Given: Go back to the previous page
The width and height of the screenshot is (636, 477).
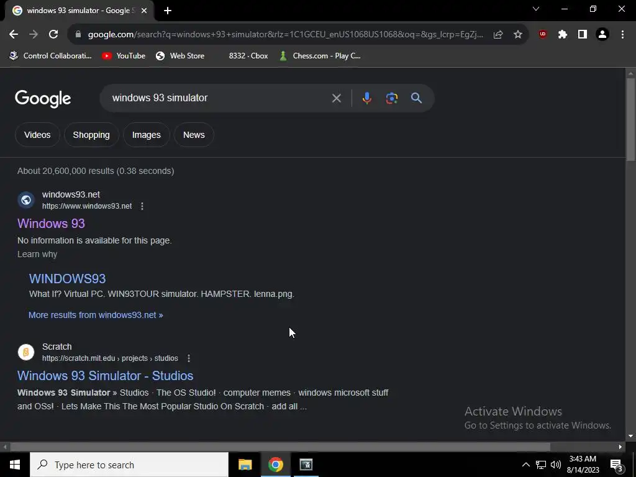Looking at the screenshot, I should click(14, 35).
